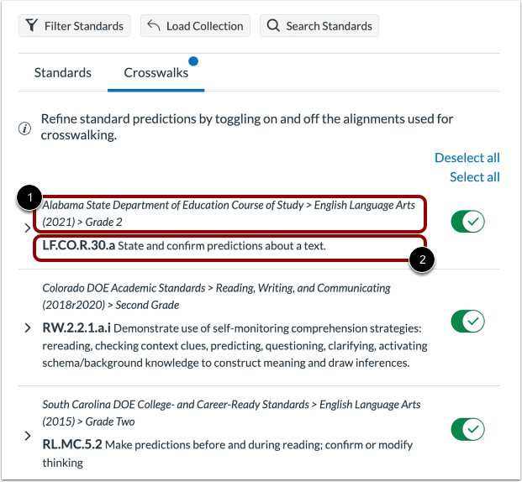Image resolution: width=522 pixels, height=482 pixels.
Task: Toggle off the Colorado RW.2.2.1.a.i alignment
Action: (x=467, y=321)
